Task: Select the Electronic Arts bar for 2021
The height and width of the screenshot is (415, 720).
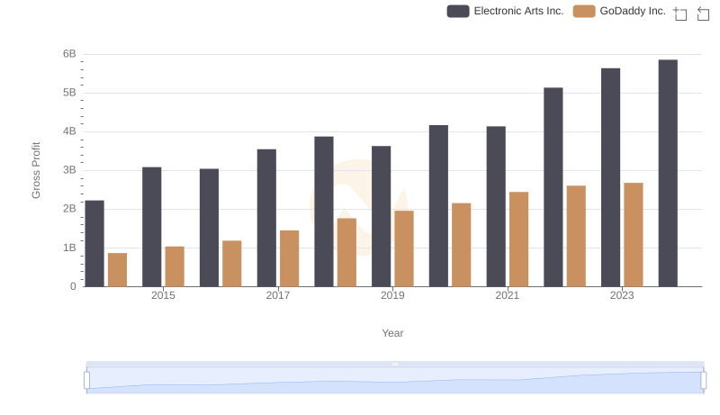Action: tap(497, 206)
